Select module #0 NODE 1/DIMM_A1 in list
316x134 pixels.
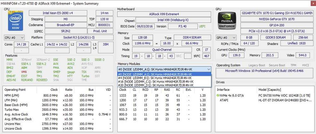click(164, 74)
